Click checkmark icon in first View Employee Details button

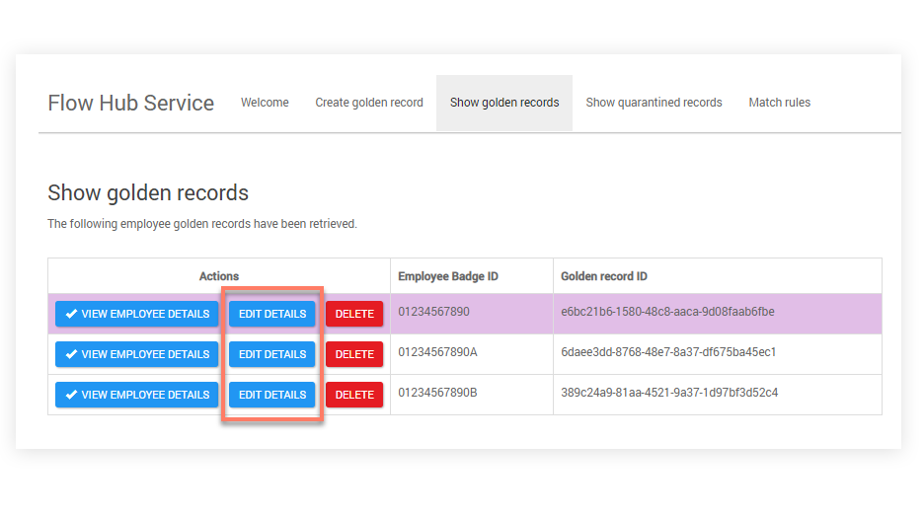coord(70,314)
